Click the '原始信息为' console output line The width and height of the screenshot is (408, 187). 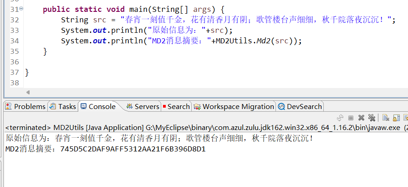(x=159, y=138)
